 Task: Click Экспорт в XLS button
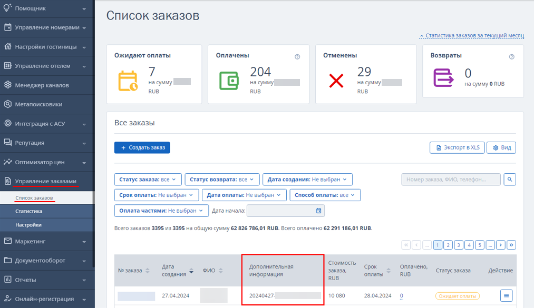(457, 147)
